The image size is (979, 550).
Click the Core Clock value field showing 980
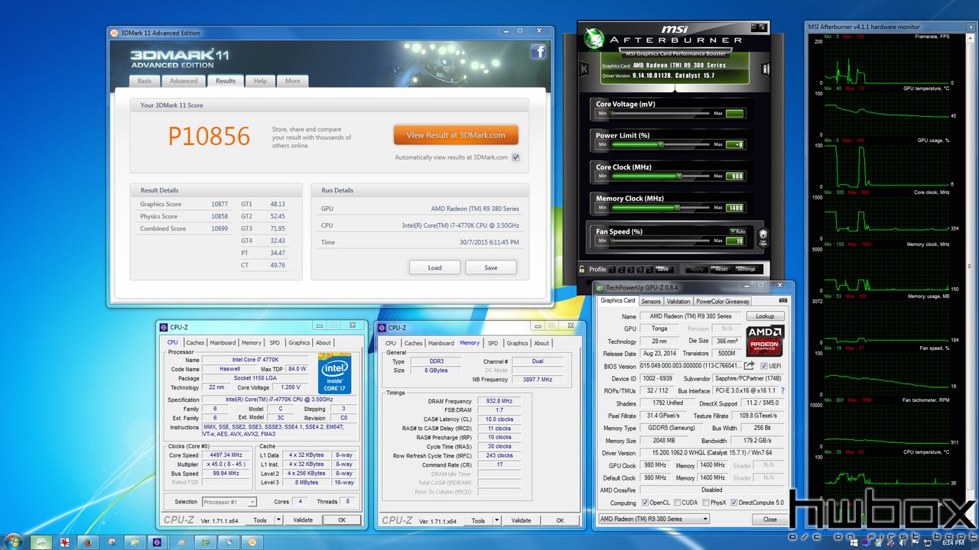734,176
